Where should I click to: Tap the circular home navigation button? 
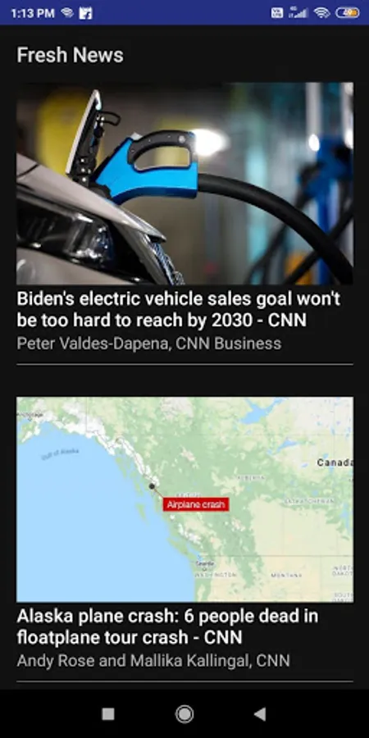184,714
